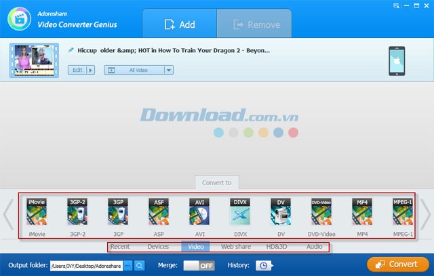Viewport: 434px width, 276px height.
Task: Select the Hiccup video thumbnail
Action: pyautogui.click(x=34, y=60)
